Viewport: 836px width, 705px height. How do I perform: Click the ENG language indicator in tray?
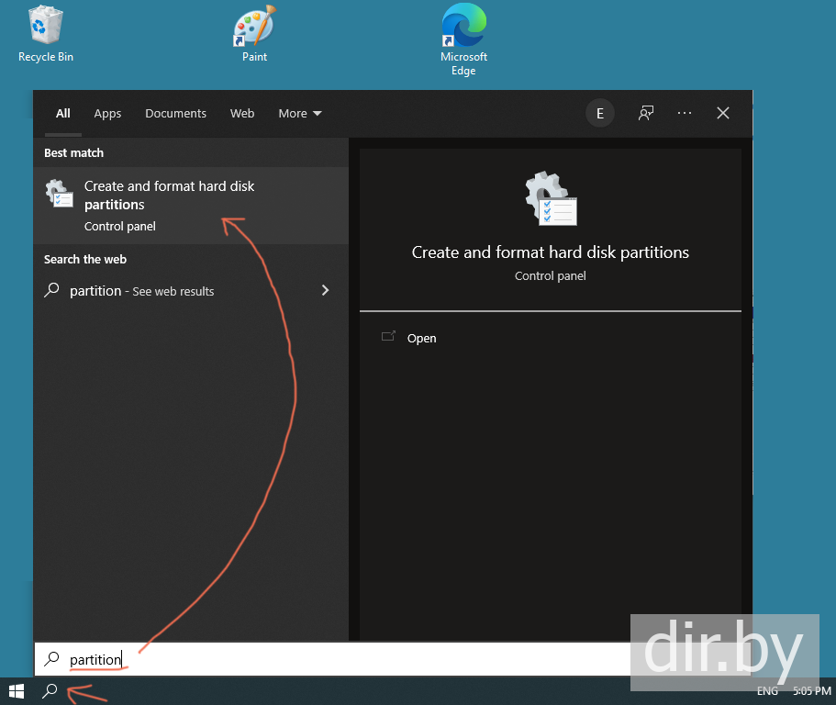pos(767,691)
